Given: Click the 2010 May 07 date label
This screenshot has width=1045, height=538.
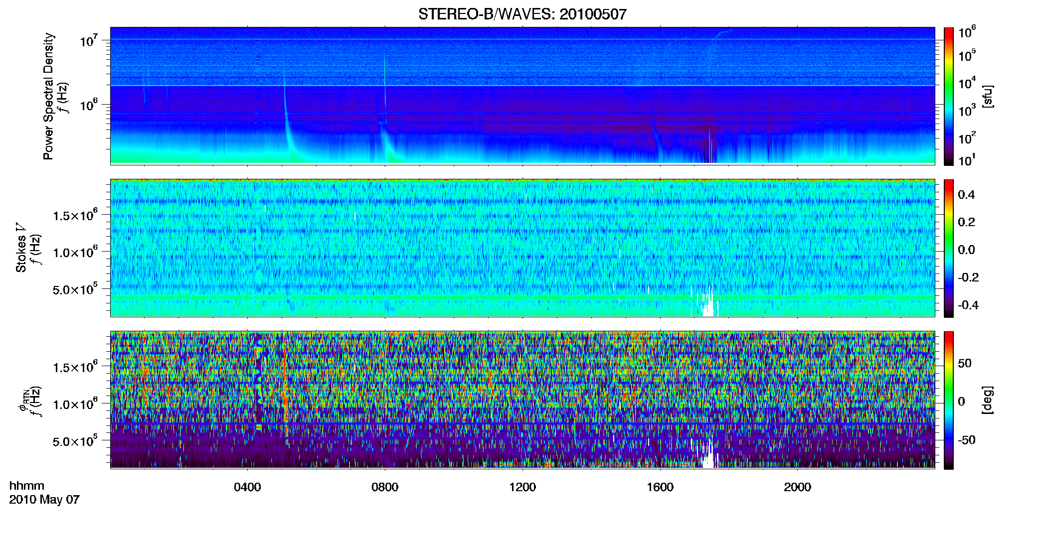Looking at the screenshot, I should pyautogui.click(x=44, y=500).
